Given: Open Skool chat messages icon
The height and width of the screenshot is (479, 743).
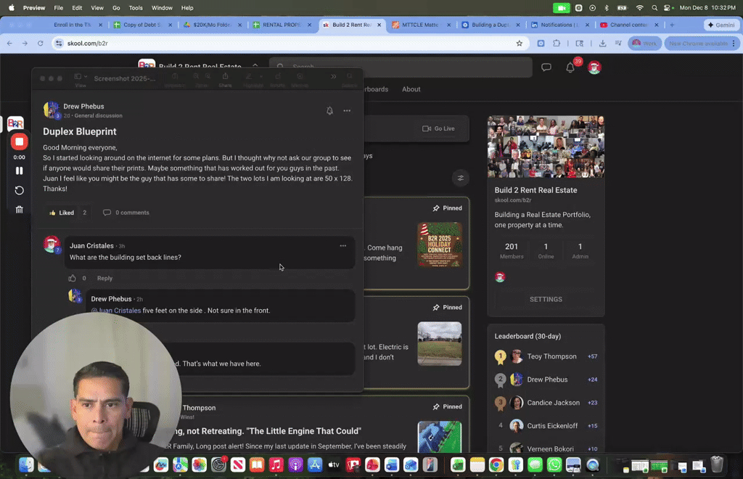Looking at the screenshot, I should (x=546, y=67).
